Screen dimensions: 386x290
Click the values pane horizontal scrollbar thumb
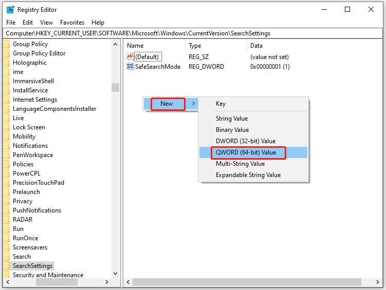click(x=247, y=282)
